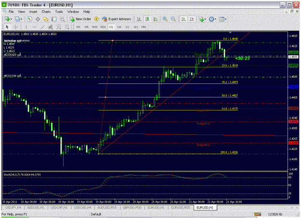
Task: Click the New Order button
Action: (x=80, y=19)
